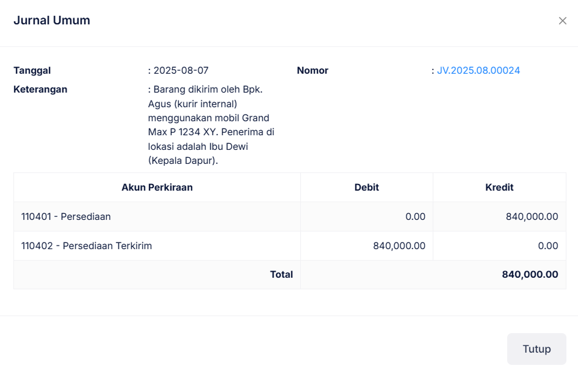Click the 0.00 debit of Persediaan row
This screenshot has height=377, width=578.
tap(415, 216)
